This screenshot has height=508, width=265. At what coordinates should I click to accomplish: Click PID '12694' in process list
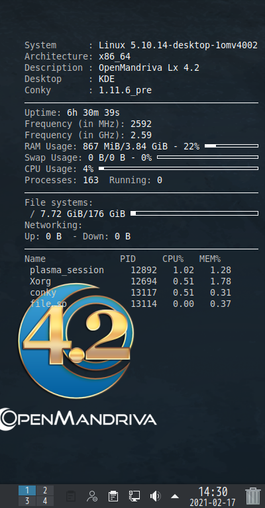click(144, 281)
